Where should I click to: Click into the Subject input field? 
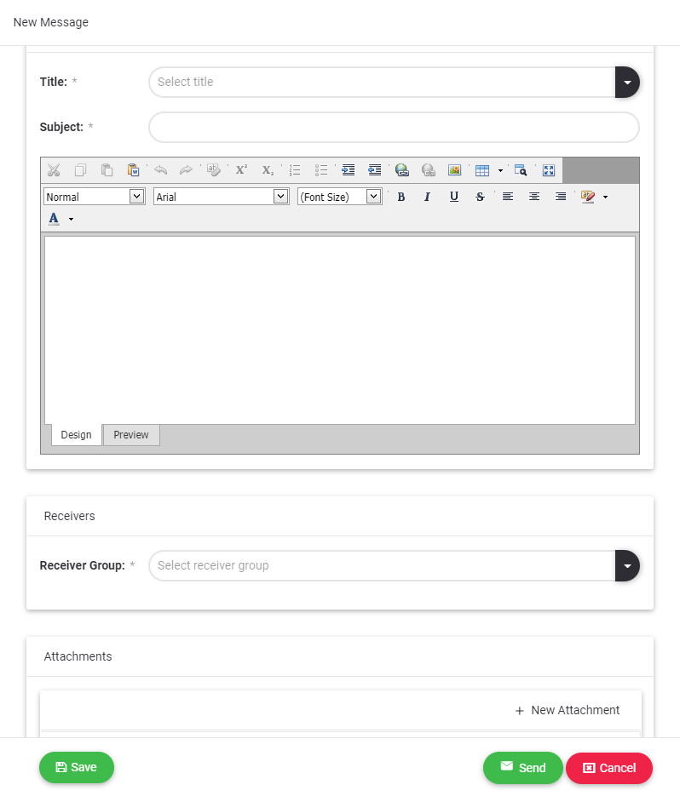[394, 128]
